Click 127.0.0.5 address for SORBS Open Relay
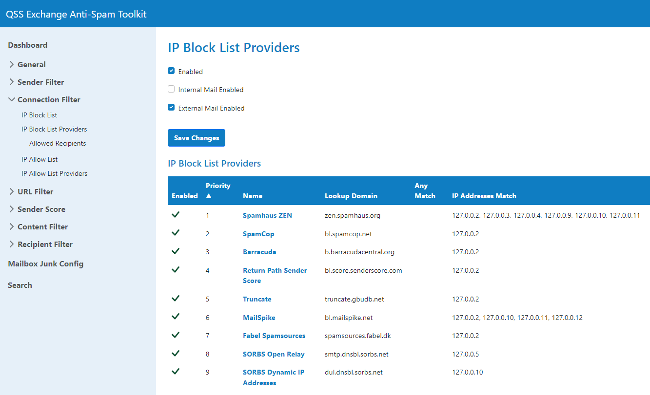The width and height of the screenshot is (650, 395). coord(466,354)
